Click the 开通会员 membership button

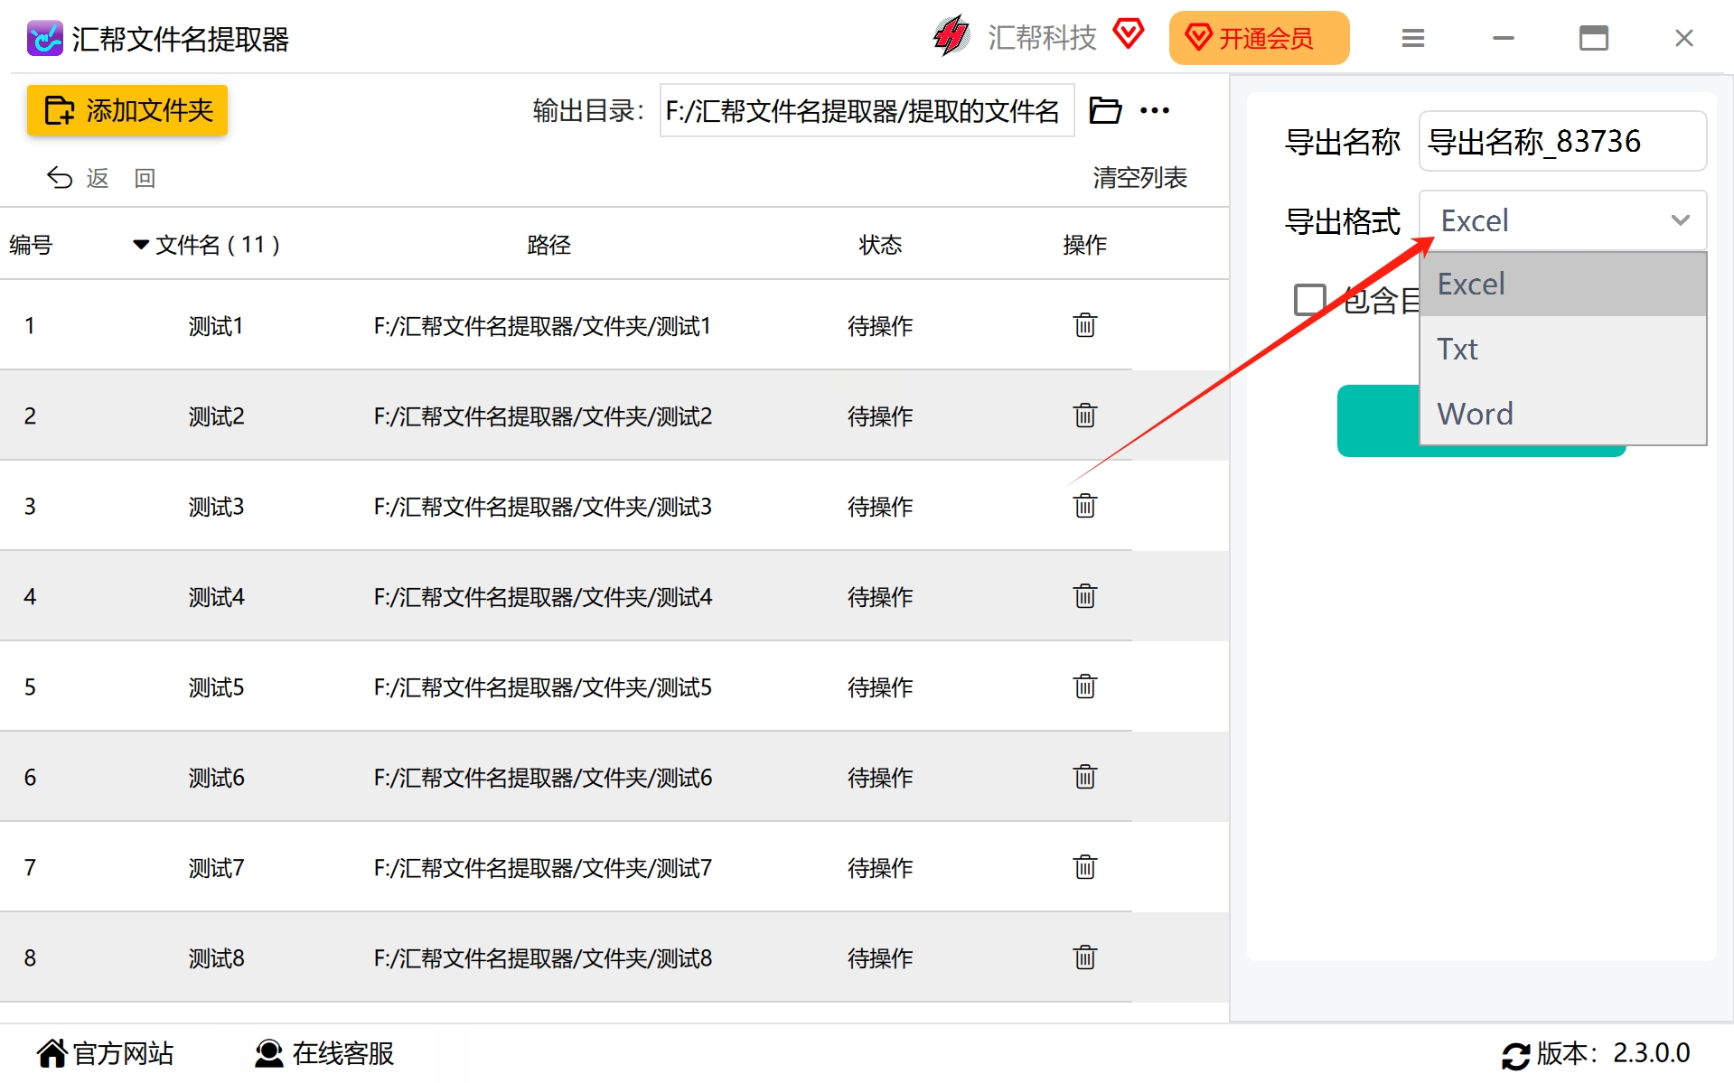(1259, 38)
